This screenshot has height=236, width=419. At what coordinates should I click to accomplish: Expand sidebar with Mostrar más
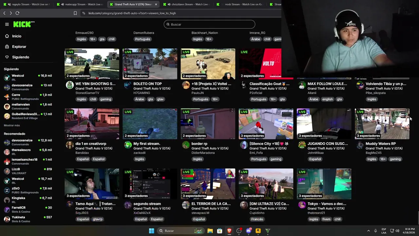12,126
